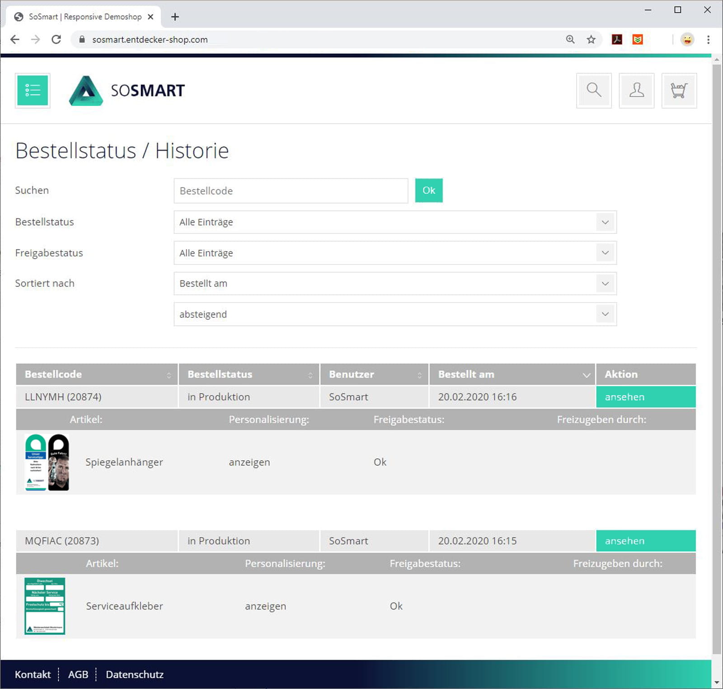Click the SoSmart Responsive Demoshop tab
This screenshot has width=723, height=689.
point(84,17)
